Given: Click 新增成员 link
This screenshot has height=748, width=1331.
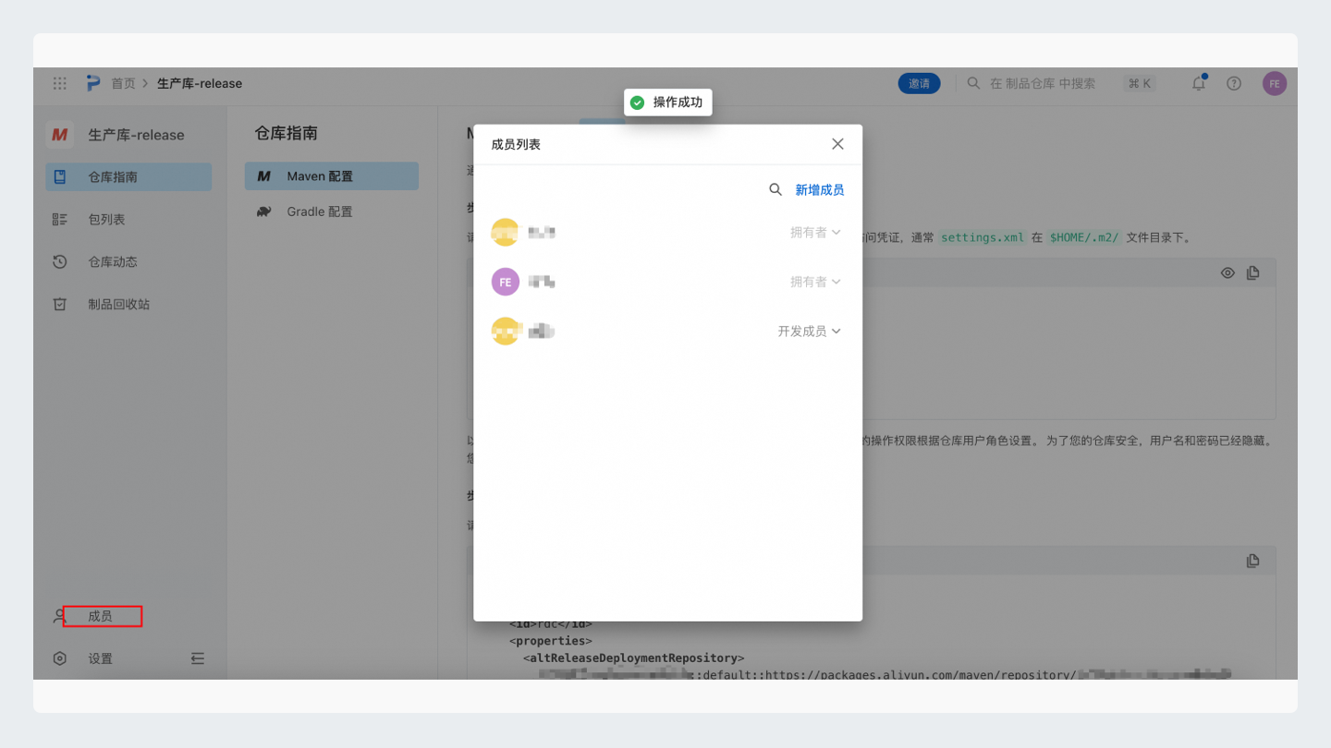Looking at the screenshot, I should click(820, 190).
